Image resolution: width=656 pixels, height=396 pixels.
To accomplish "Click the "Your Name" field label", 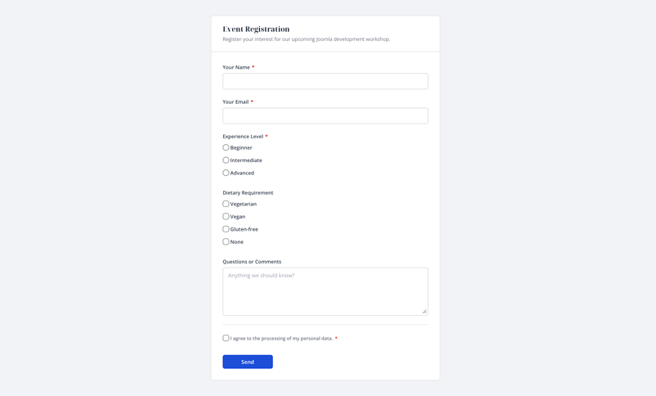I will [236, 67].
